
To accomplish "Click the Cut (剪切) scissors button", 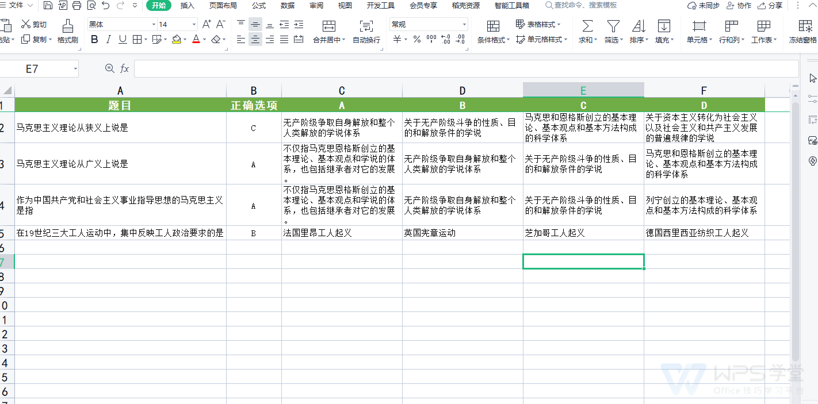I will tap(34, 24).
